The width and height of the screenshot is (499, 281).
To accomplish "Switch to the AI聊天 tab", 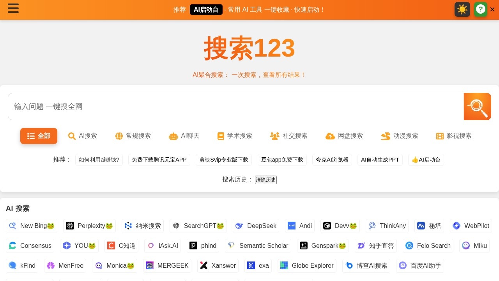I will (x=184, y=136).
